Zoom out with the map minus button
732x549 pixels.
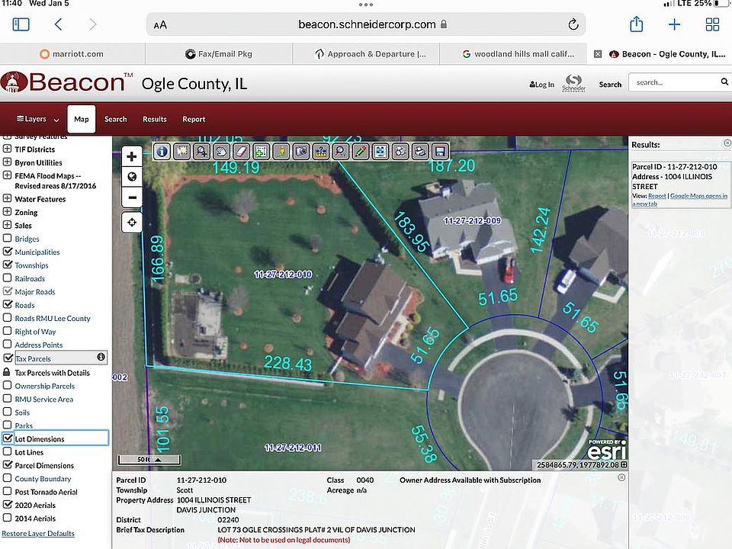(x=132, y=197)
